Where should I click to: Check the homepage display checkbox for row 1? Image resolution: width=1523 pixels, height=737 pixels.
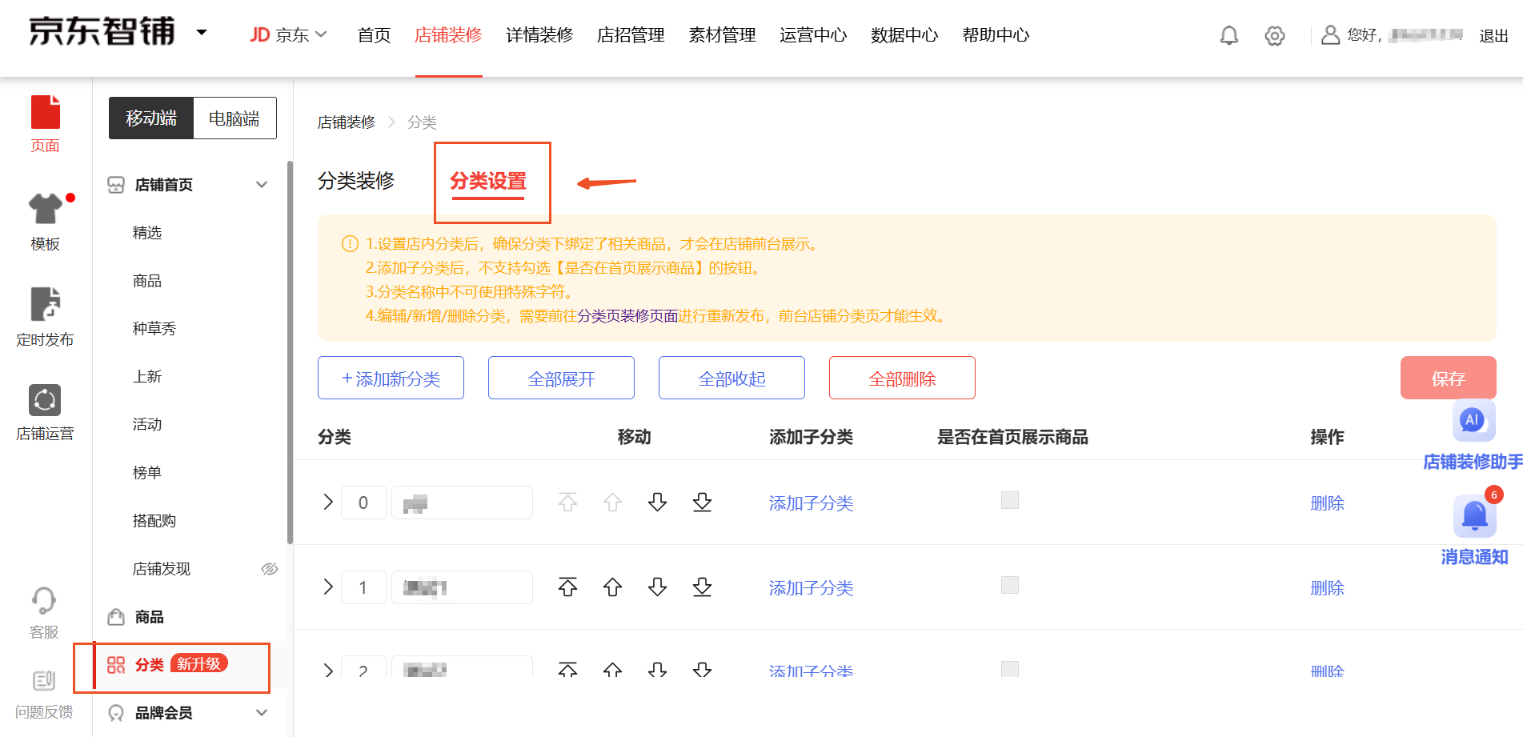[1010, 585]
